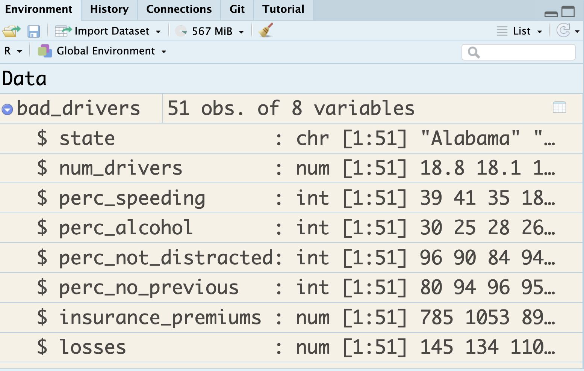
Task: Click the refresh environment icon
Action: point(563,30)
